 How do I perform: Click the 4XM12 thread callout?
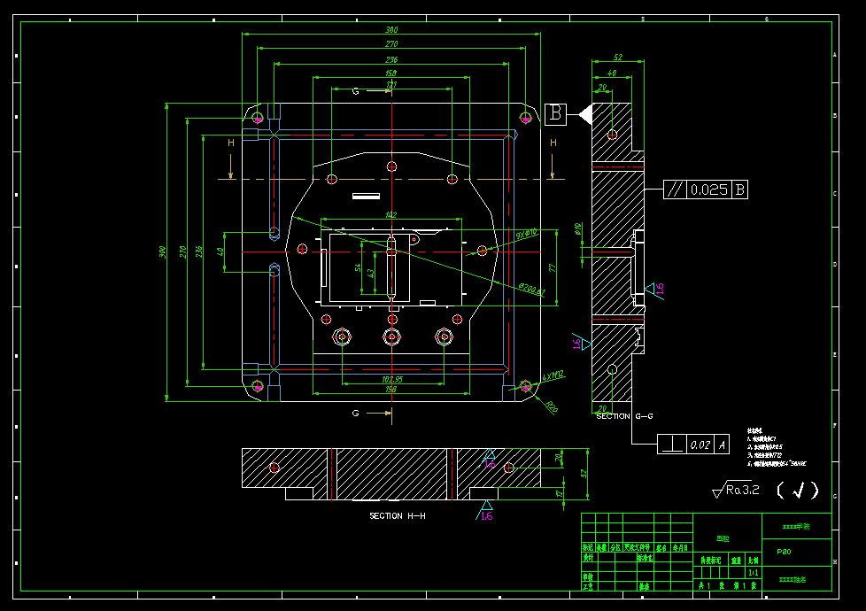[x=553, y=376]
